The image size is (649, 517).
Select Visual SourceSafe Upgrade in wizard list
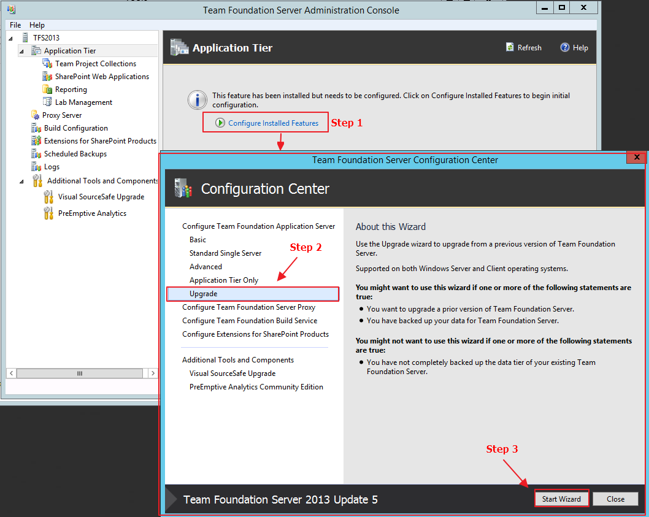pyautogui.click(x=232, y=373)
